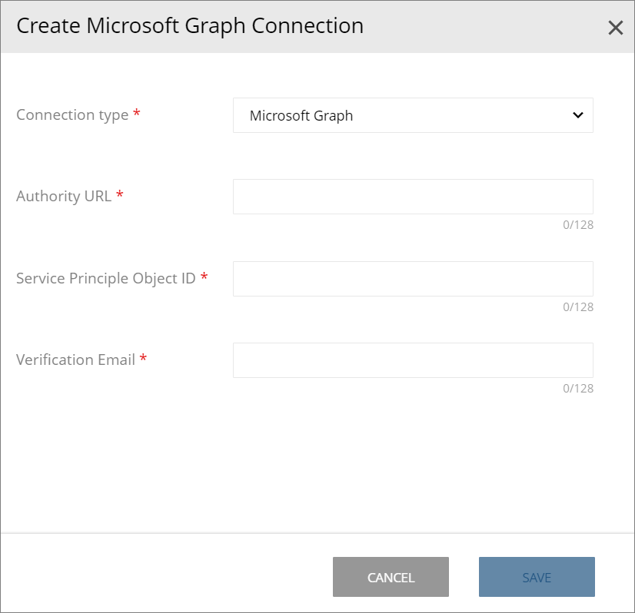Click the dropdown chevron next to Microsoft Graph
Screen dimensions: 635x613
[x=578, y=115]
